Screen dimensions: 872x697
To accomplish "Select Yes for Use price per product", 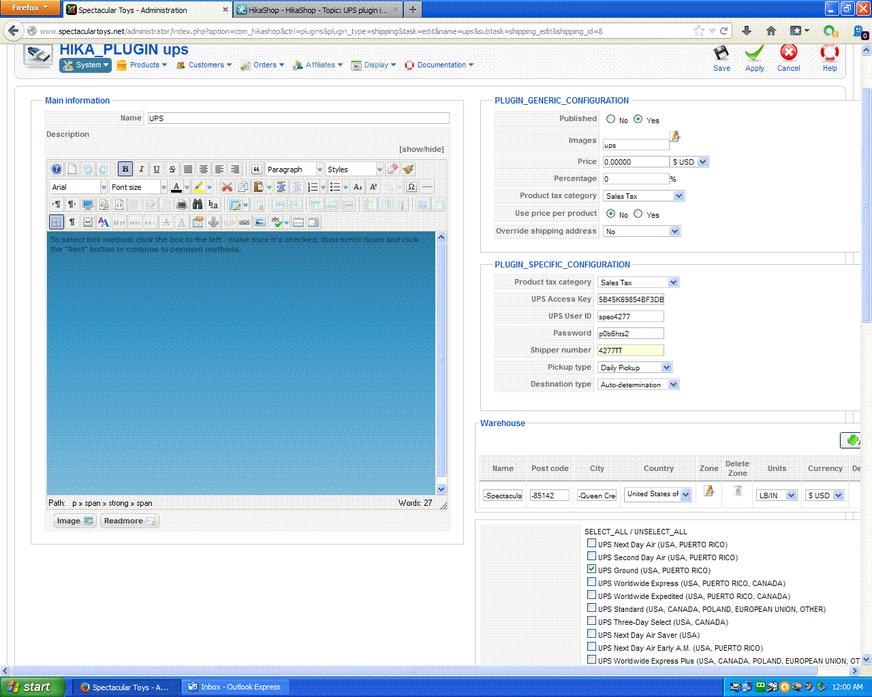I will (x=638, y=214).
